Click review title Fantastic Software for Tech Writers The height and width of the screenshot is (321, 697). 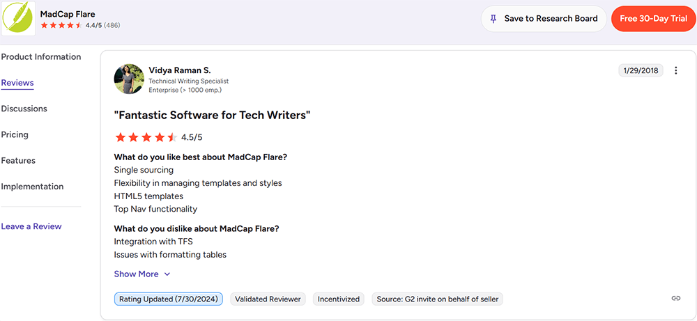212,116
